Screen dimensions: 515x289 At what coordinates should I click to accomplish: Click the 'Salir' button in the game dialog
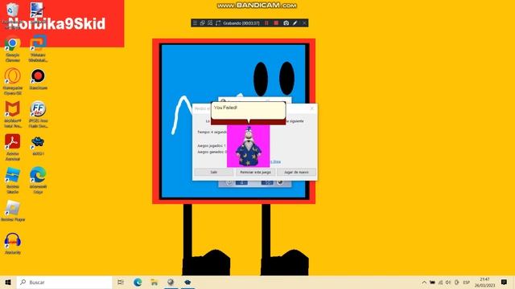coord(213,172)
